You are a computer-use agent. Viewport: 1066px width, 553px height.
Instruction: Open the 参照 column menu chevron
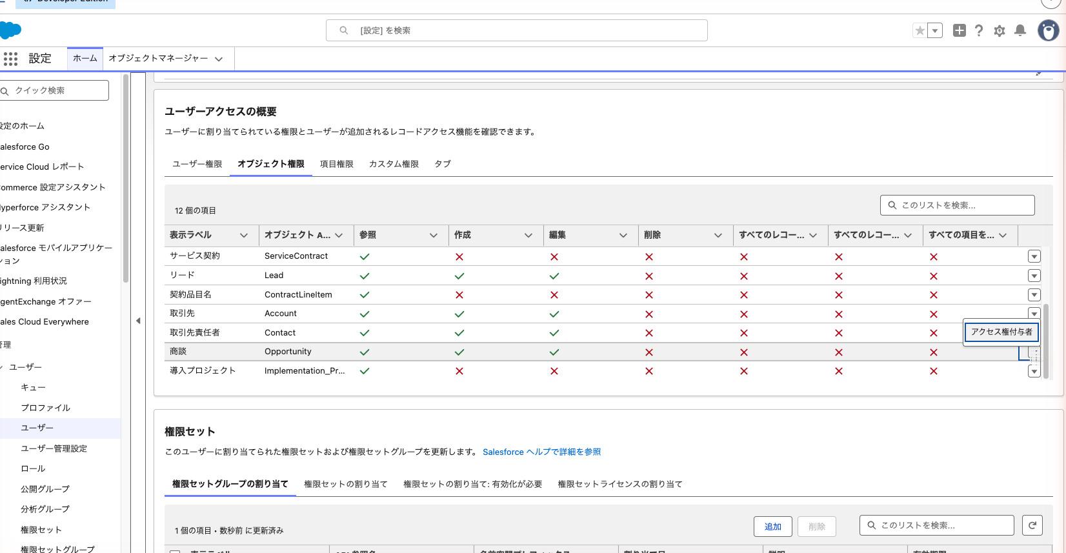434,236
